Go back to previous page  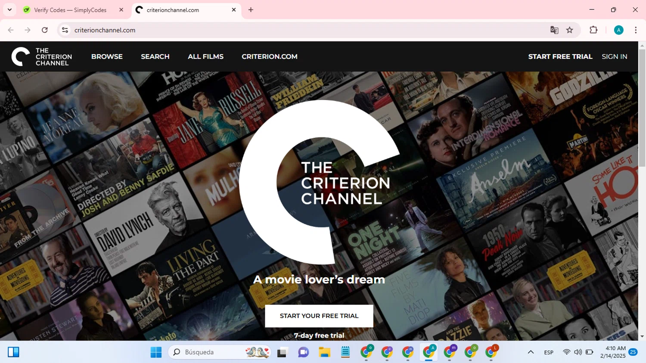(x=11, y=30)
